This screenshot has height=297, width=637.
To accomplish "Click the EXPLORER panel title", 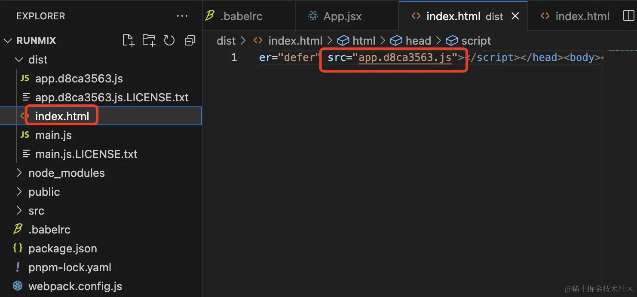I will [41, 16].
